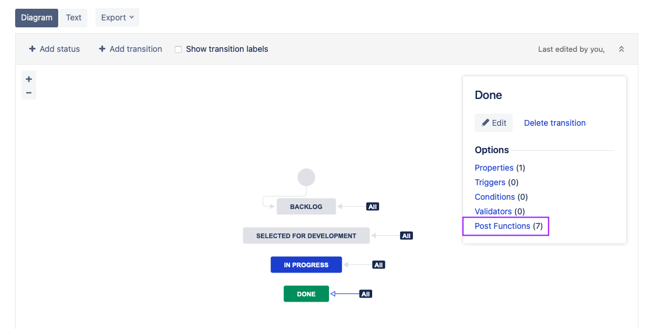Select the green DONE status node
This screenshot has width=650, height=329.
pos(306,294)
